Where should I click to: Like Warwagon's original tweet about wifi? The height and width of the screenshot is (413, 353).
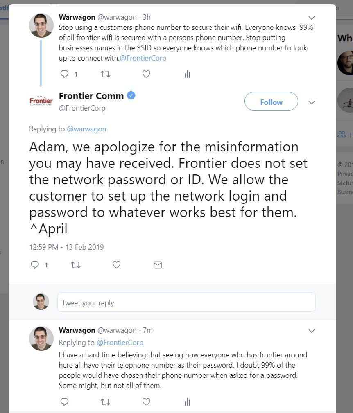click(146, 74)
